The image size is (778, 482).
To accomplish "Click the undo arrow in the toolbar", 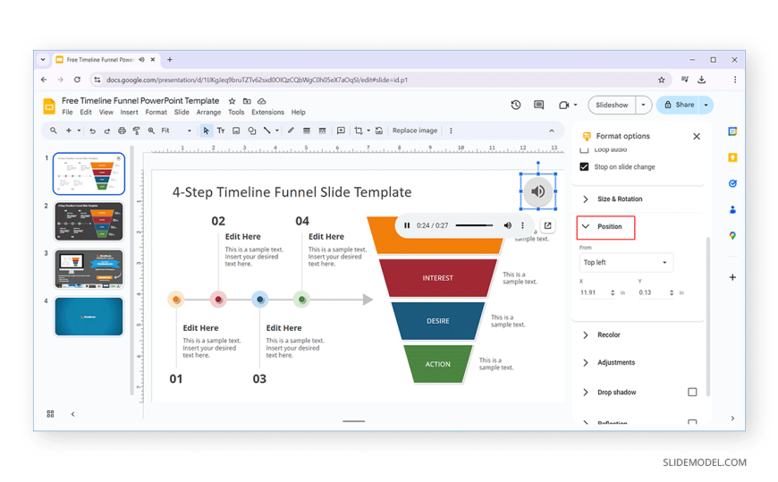I will pyautogui.click(x=92, y=131).
